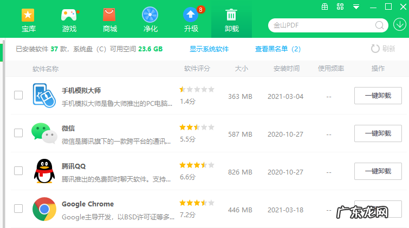Click the 7.2分 score text

pos(187,214)
